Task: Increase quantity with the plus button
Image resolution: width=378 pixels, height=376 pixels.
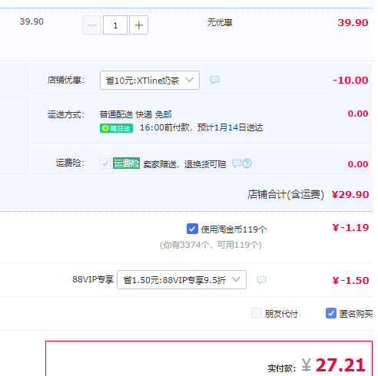Action: tap(138, 25)
